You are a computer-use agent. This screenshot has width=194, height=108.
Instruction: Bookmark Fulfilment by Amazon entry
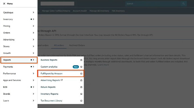pos(81,74)
